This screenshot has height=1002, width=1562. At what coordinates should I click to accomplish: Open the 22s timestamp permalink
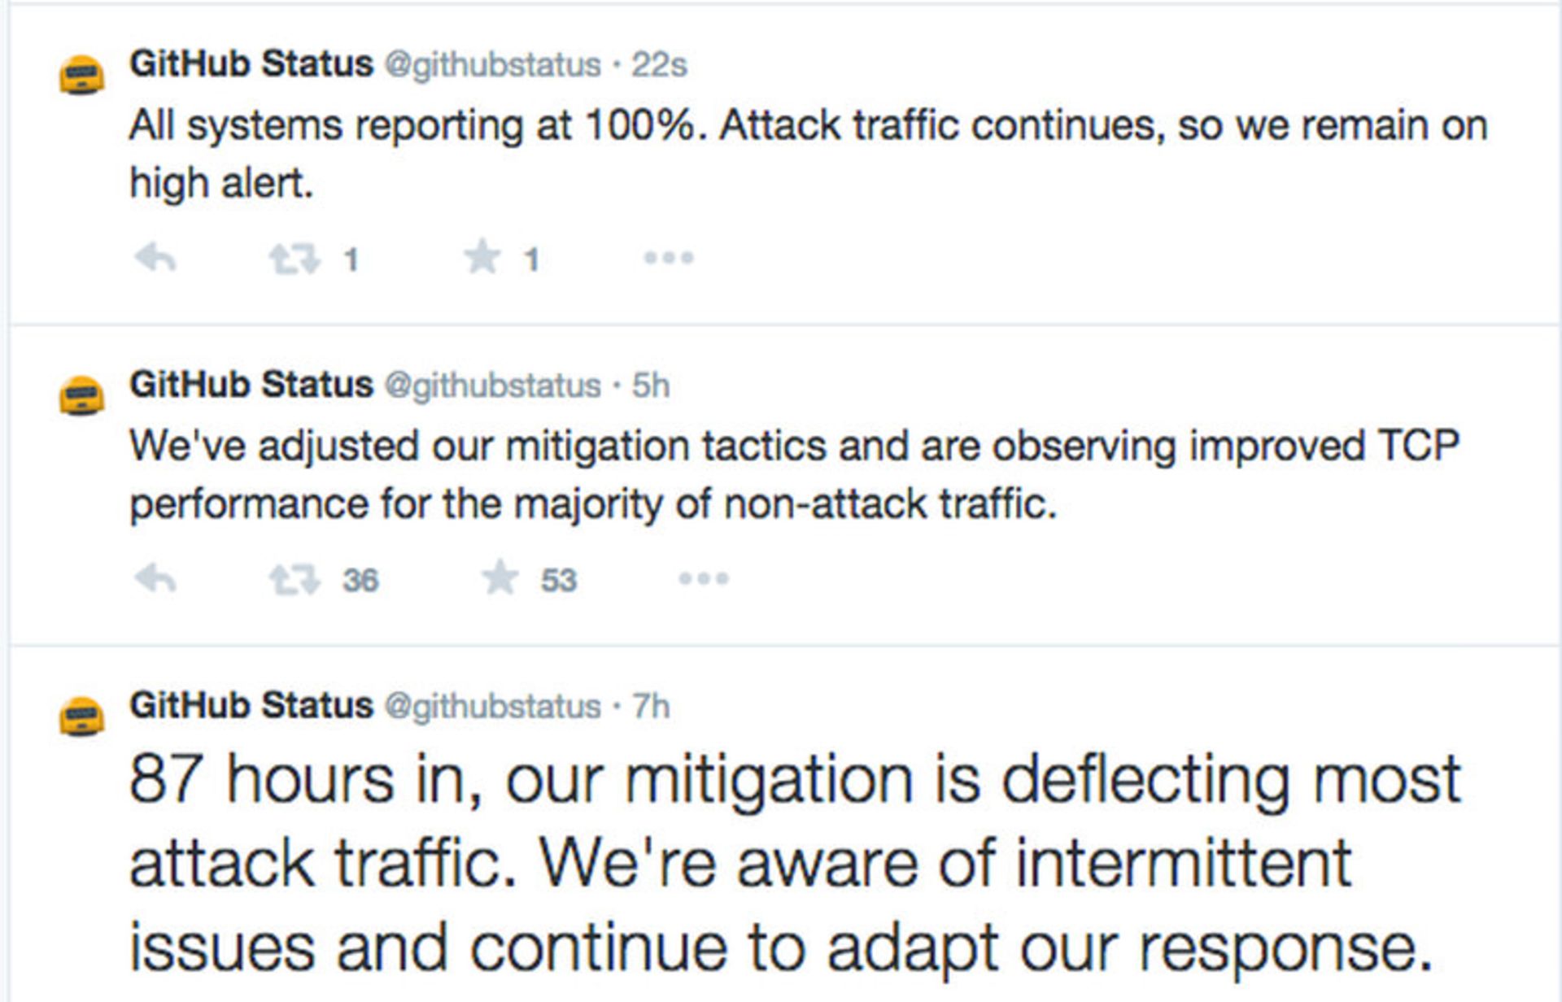tap(659, 65)
